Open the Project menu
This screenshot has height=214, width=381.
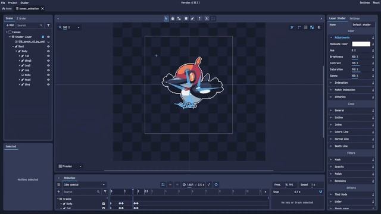click(13, 2)
